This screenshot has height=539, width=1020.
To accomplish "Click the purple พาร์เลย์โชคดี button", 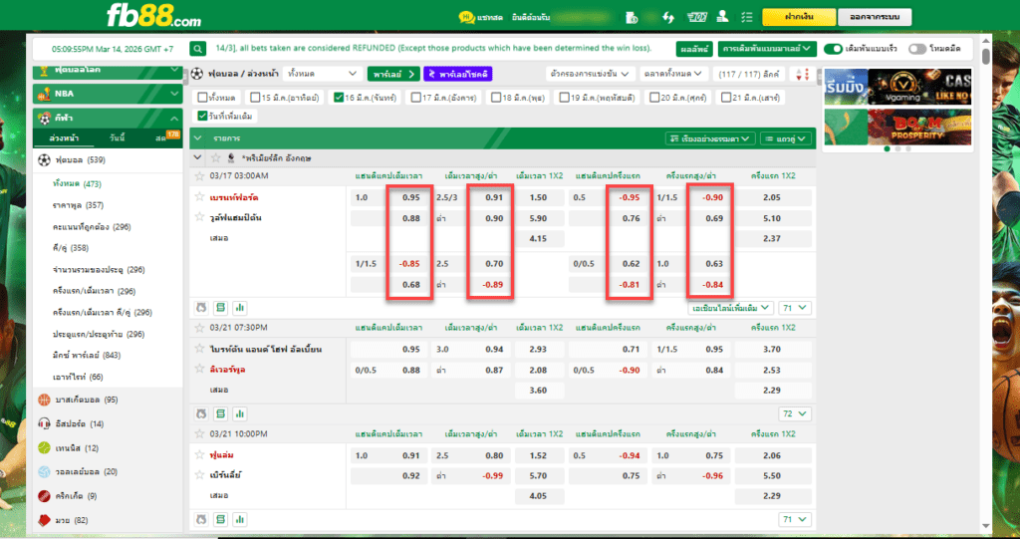I will coord(458,74).
